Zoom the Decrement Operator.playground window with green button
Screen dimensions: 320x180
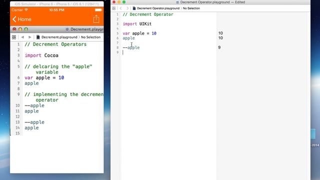(x=124, y=2)
